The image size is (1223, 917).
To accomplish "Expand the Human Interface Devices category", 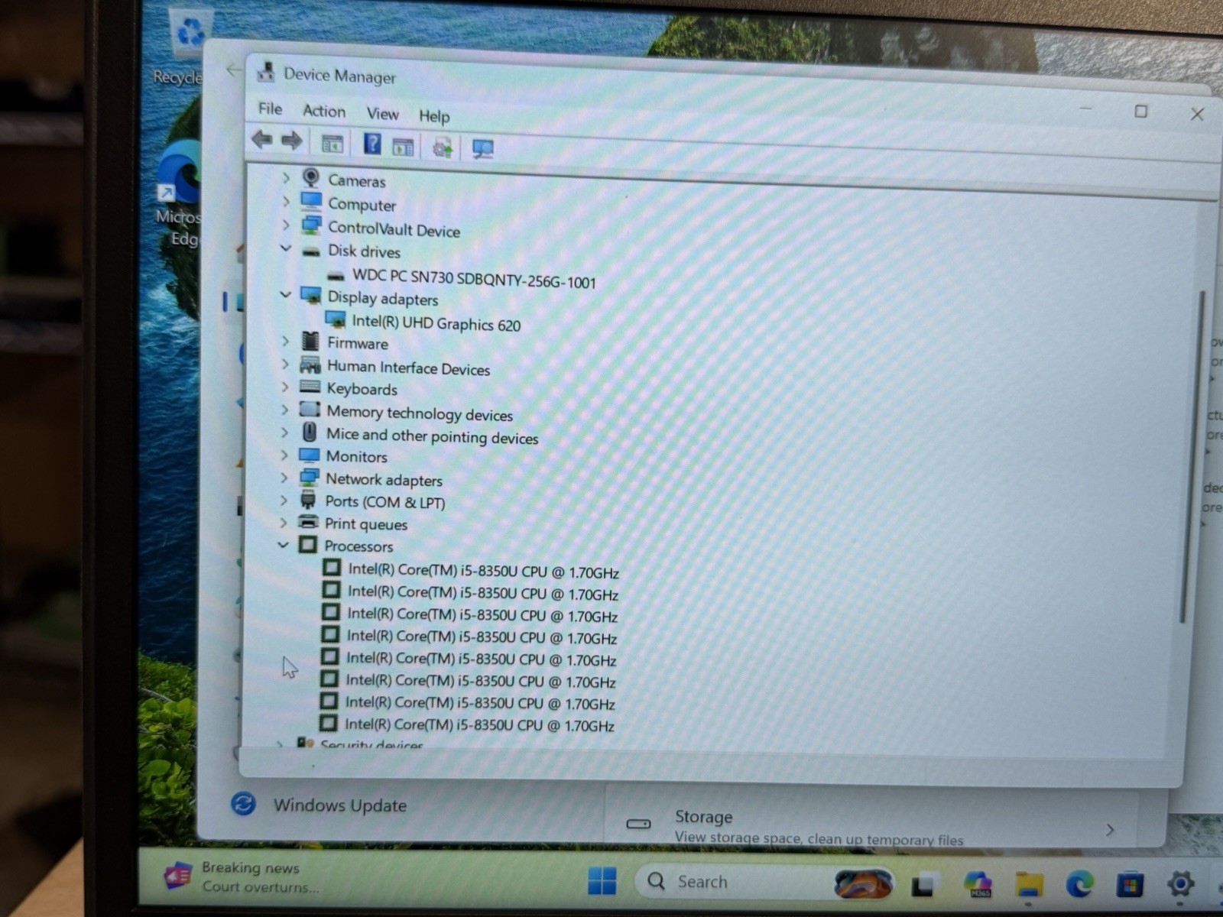I will pos(285,364).
